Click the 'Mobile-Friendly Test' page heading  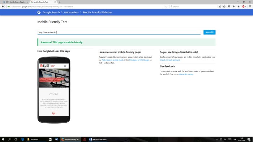[x=52, y=22]
